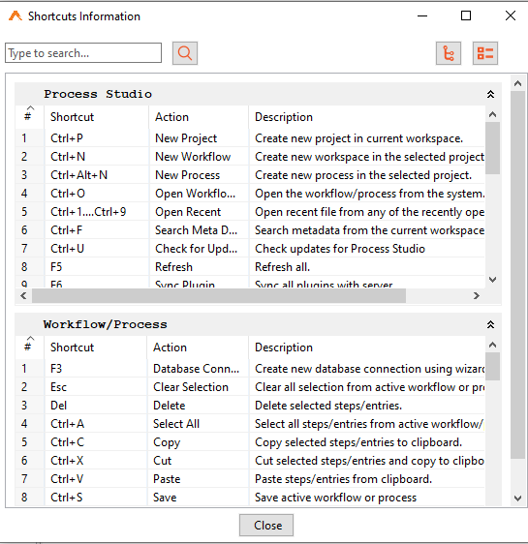Select the Ctrl+F shortcut cell

click(x=96, y=230)
